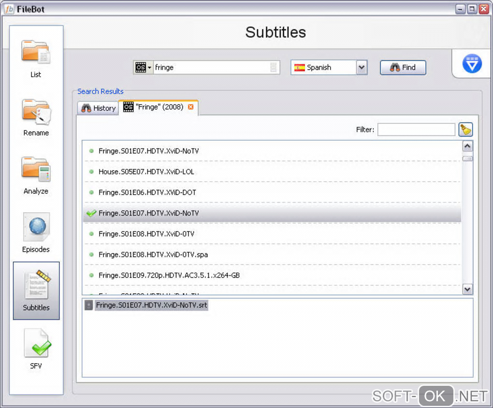
Task: Open the List panel
Action: (x=36, y=59)
